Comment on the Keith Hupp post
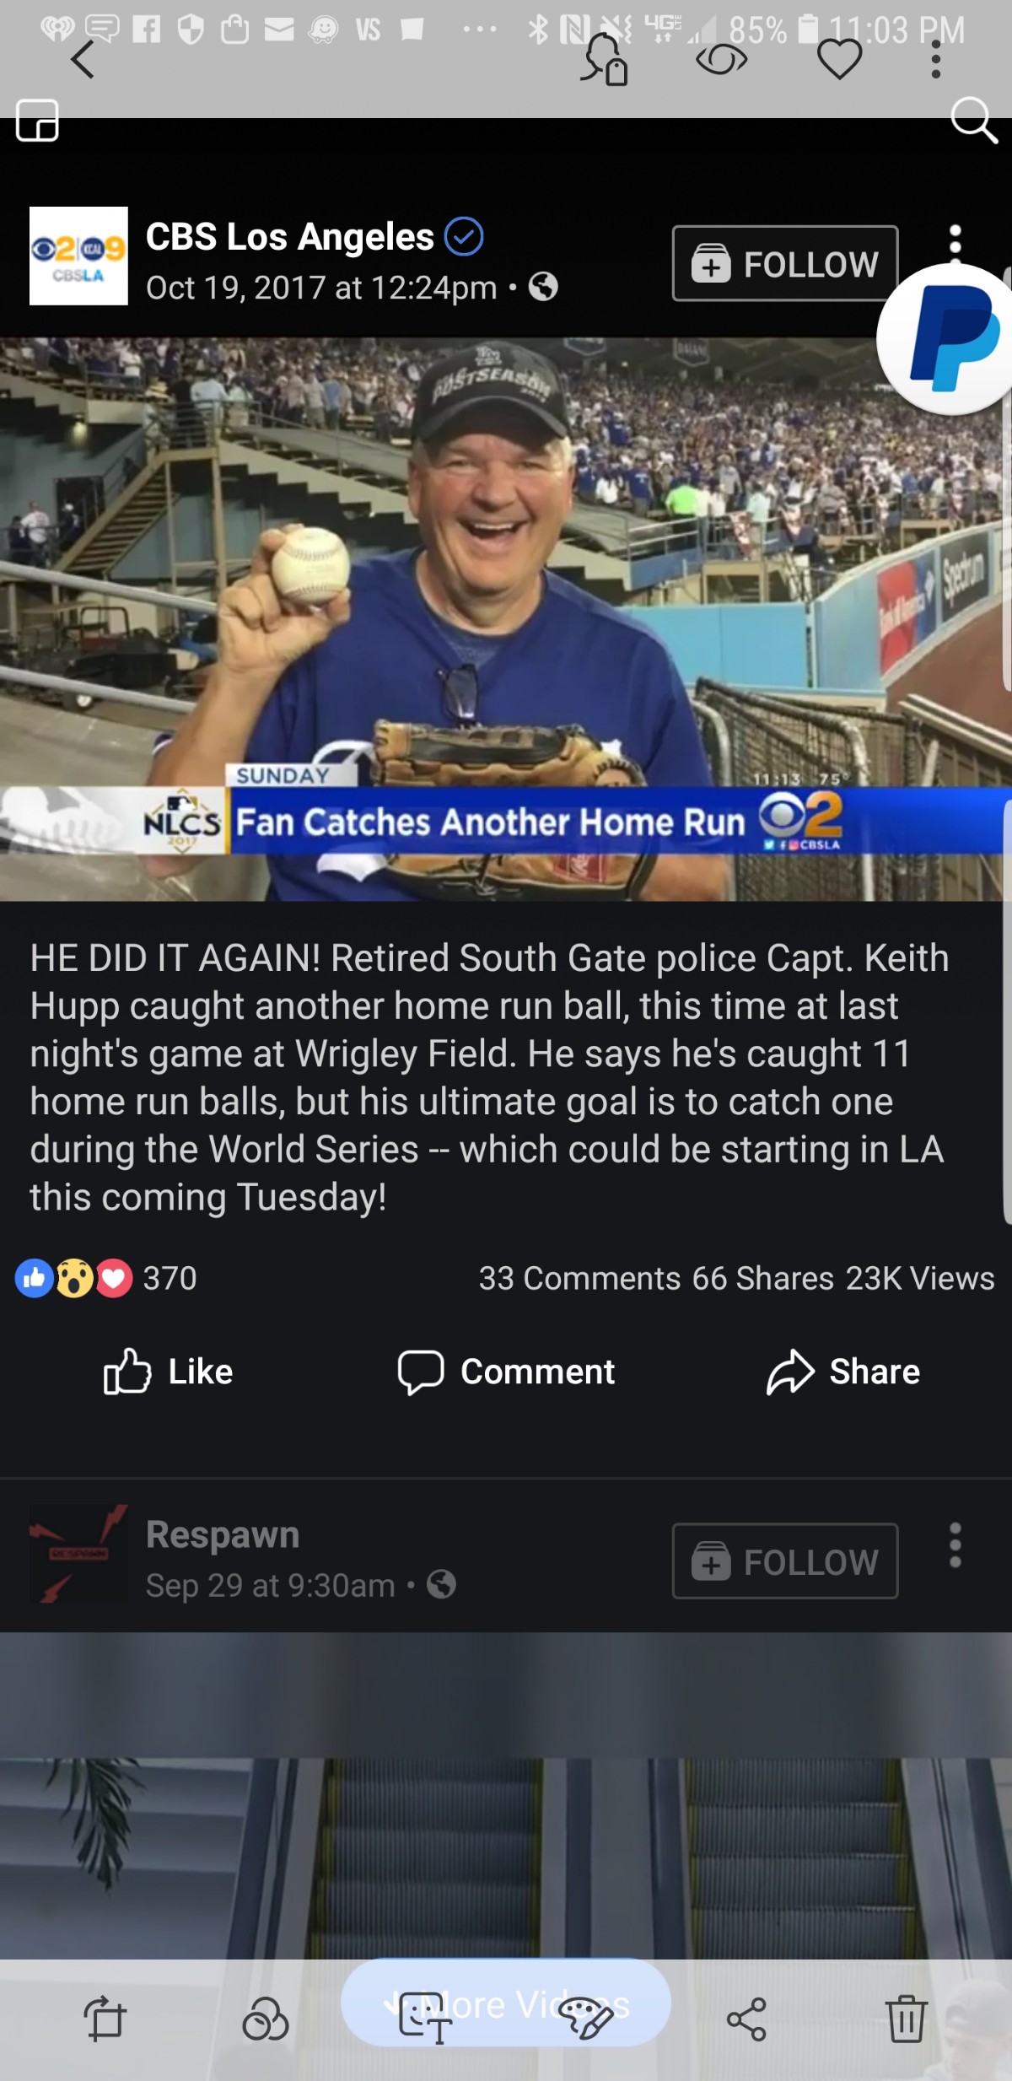The image size is (1012, 2081). (x=506, y=1372)
